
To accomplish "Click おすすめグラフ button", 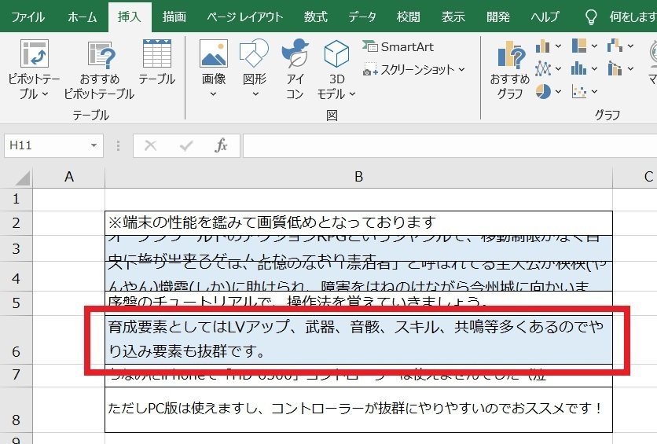I will point(509,69).
